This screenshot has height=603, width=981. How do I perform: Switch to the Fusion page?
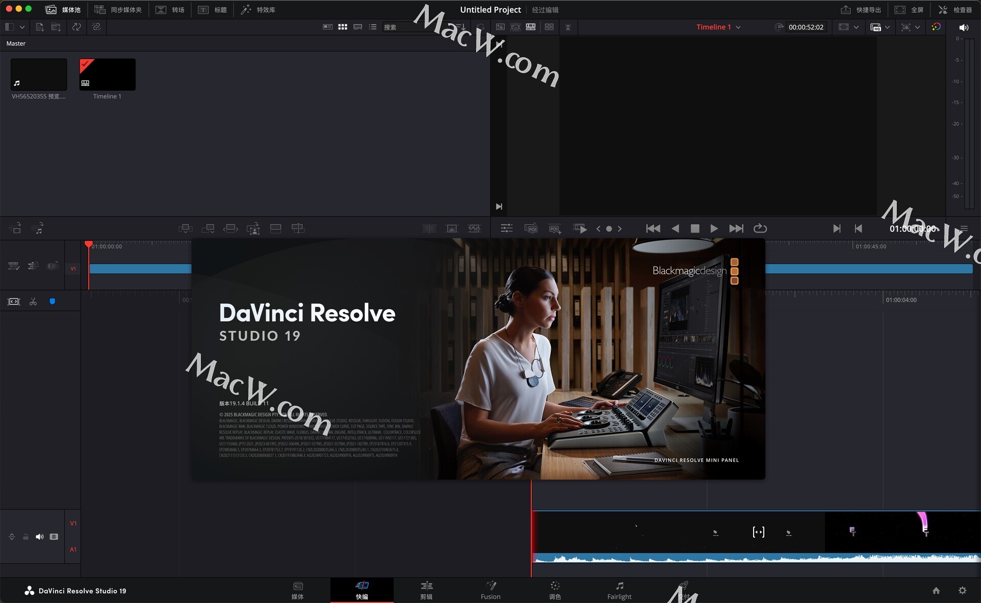pyautogui.click(x=491, y=590)
